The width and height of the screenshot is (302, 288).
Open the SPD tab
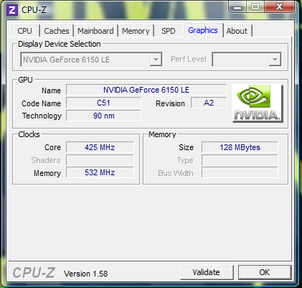coord(169,31)
